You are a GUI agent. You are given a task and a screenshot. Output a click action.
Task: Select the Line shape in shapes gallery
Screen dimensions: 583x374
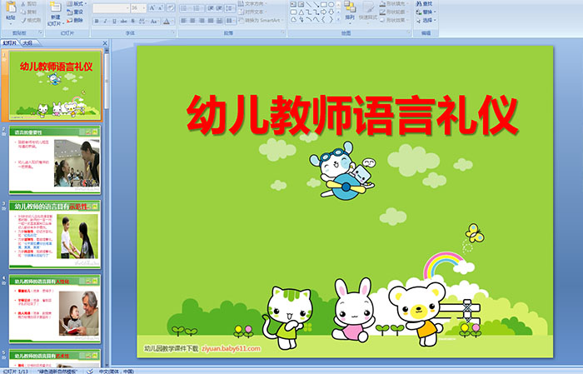point(308,4)
